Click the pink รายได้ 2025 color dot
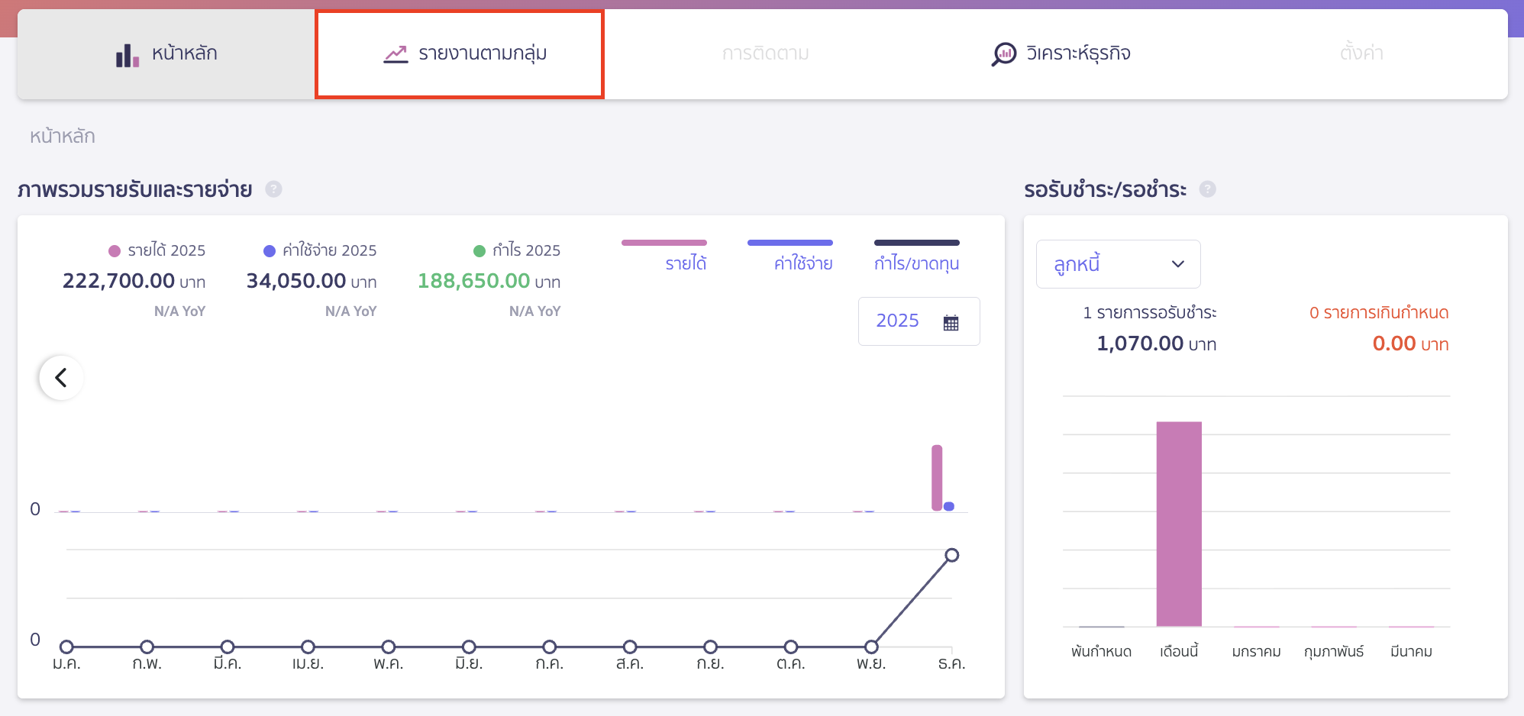 [115, 250]
